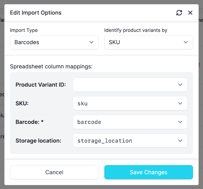This screenshot has height=189, width=203.
Task: Click the Storage location label text
Action: [x=38, y=141]
